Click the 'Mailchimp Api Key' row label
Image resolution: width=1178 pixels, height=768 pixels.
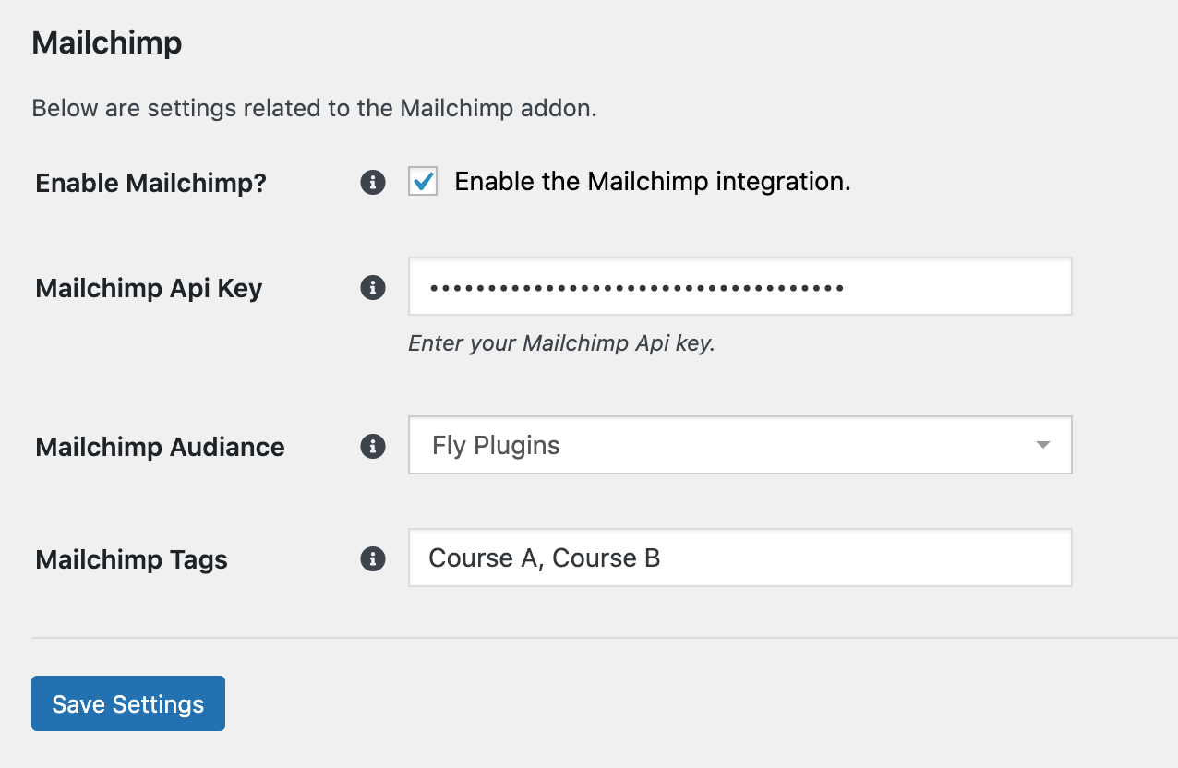point(149,288)
